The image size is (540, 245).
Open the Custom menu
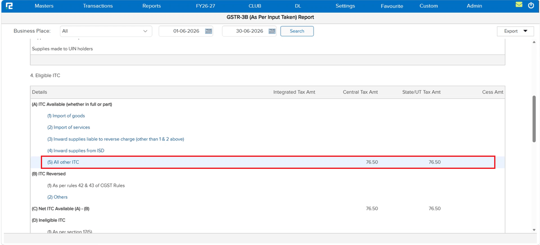pos(429,6)
